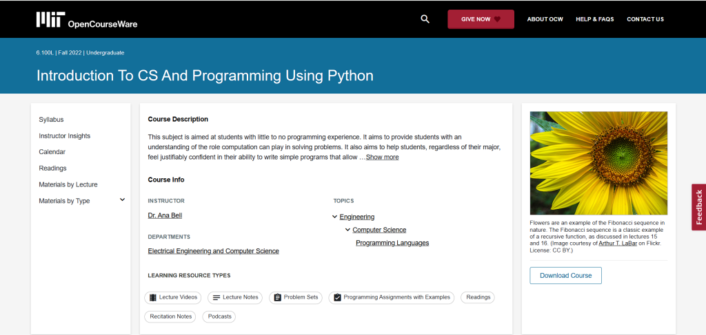Open the Lecture Notes resource type
The image size is (706, 335).
tap(235, 297)
